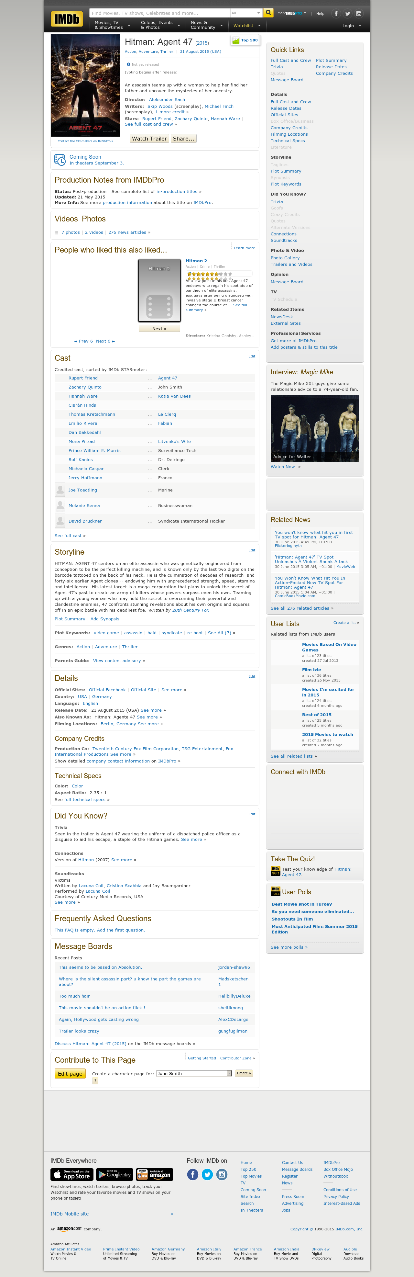Click the IMDb Poll icon beside User Polls
This screenshot has height=1277, width=414.
click(x=275, y=891)
